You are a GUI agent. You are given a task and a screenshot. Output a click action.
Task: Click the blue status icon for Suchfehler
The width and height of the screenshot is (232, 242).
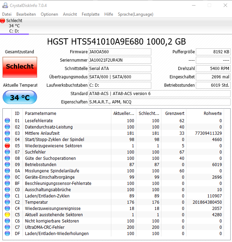tap(7, 152)
